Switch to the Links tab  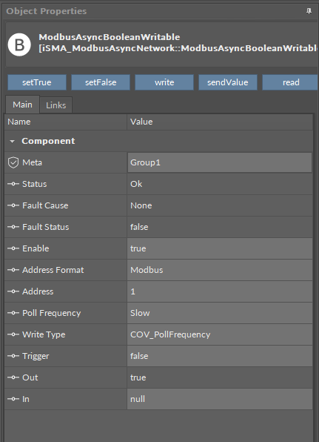(x=56, y=105)
